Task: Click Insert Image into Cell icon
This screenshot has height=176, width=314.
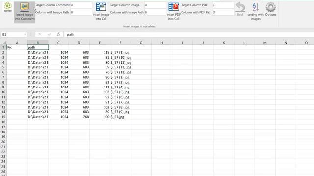Action: point(101,7)
